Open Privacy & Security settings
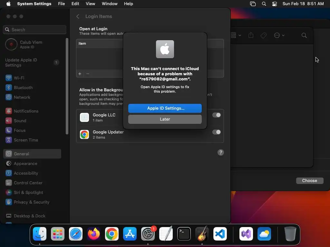330x247 pixels. pyautogui.click(x=32, y=202)
